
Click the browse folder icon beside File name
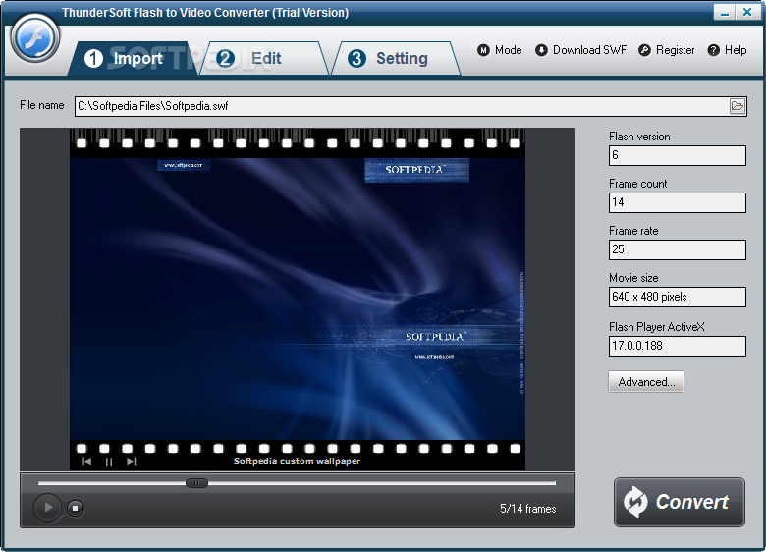coord(737,106)
